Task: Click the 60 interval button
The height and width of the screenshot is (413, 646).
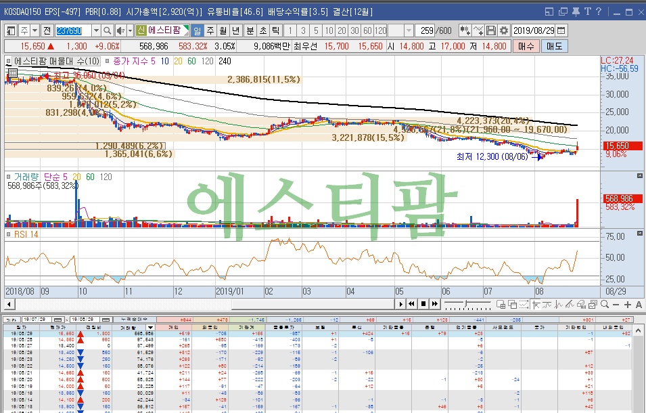Action: point(367,30)
